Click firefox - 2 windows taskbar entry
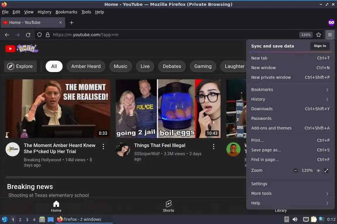Image resolution: width=337 pixels, height=224 pixels. [84, 219]
